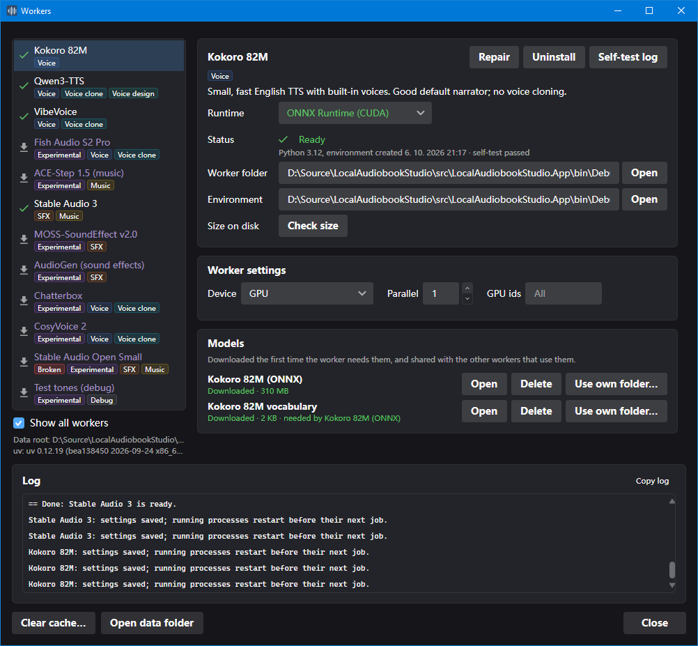698x646 pixels.
Task: Select VibeVoice worker in list
Action: coord(99,117)
